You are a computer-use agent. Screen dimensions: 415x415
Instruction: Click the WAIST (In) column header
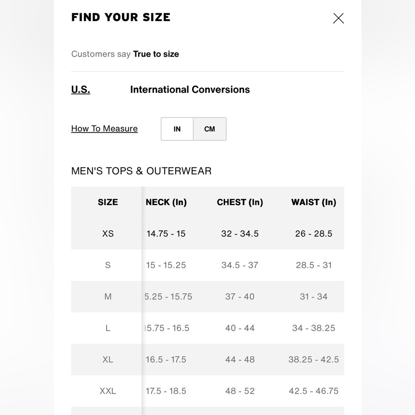[313, 203]
